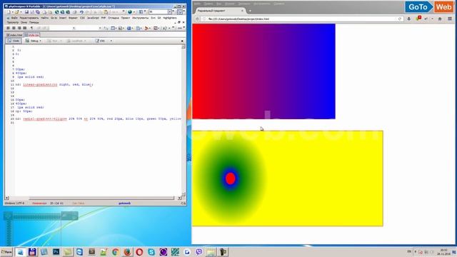Open the Инструменты menu in phpDesigner
457x257 pixels.
[x=140, y=18]
